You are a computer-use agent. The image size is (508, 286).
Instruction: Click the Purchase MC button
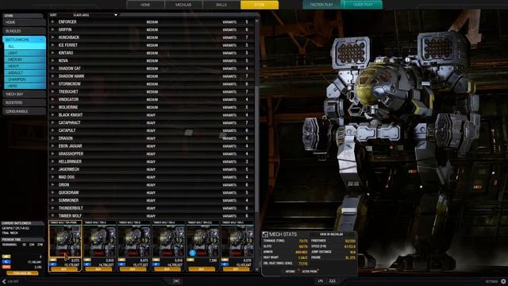(x=22, y=273)
